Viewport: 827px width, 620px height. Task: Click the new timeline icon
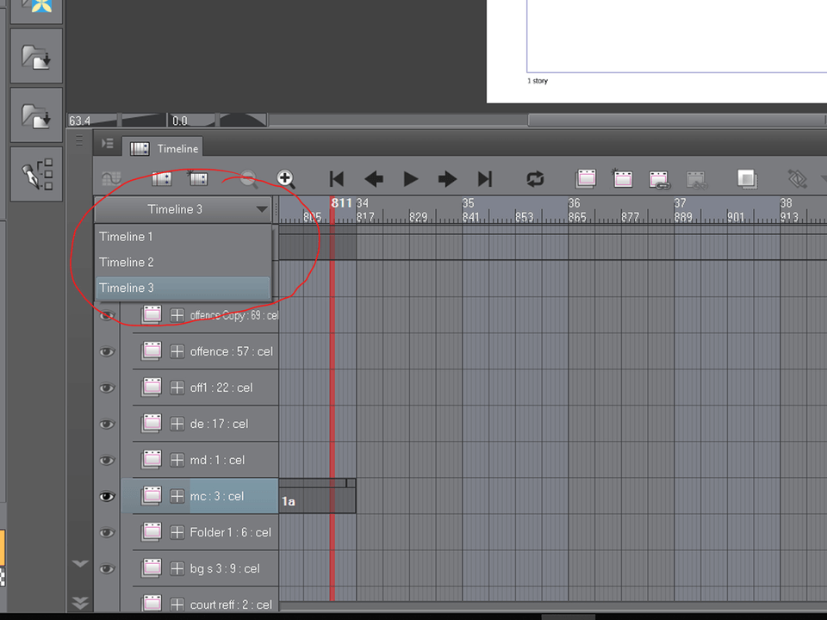tap(161, 179)
